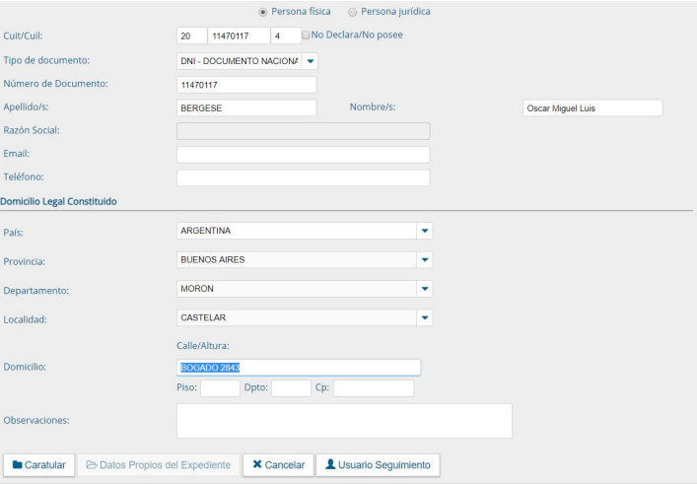
Task: Open Usuario Seguimiento
Action: (x=377, y=464)
